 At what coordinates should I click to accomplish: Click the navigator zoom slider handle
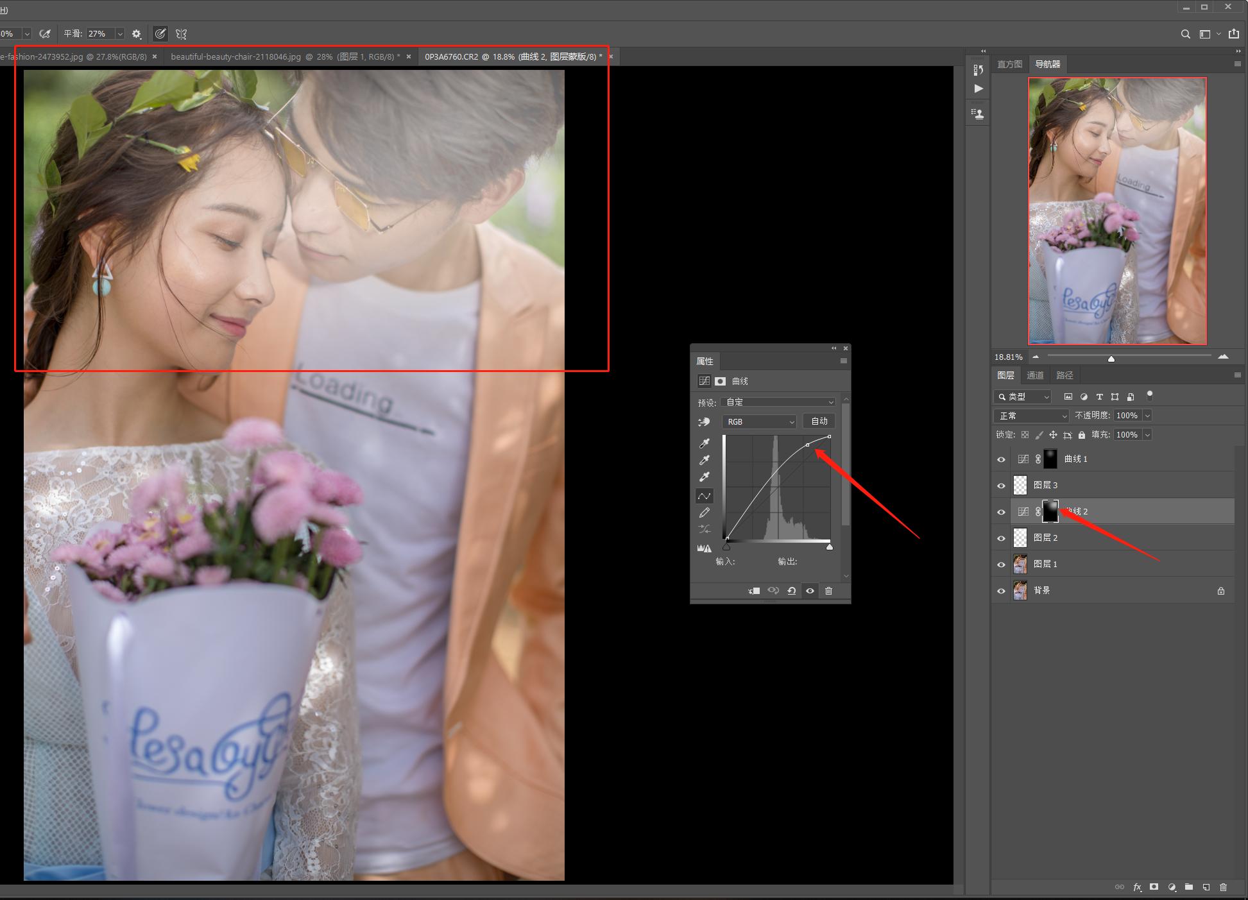click(1111, 359)
